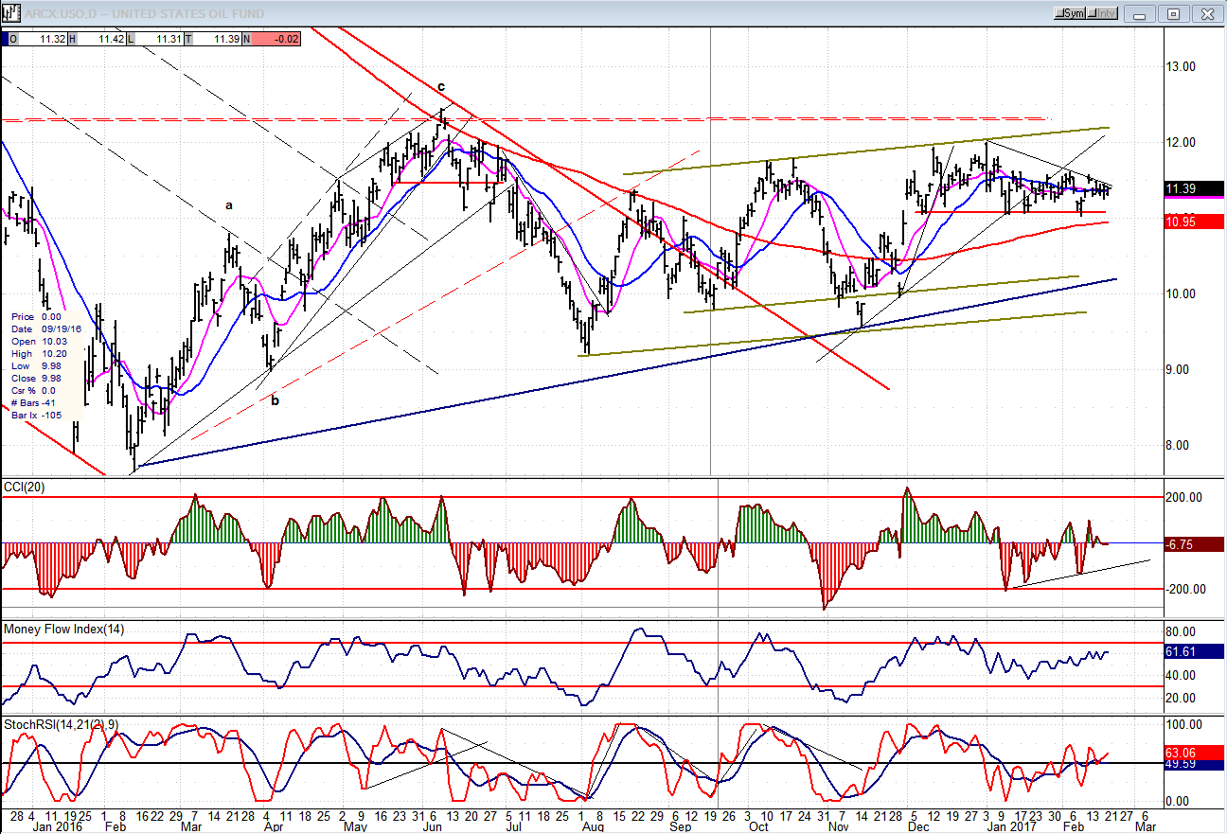The height and width of the screenshot is (834, 1227).
Task: Close the United States Oil Fund chart
Action: (1205, 13)
